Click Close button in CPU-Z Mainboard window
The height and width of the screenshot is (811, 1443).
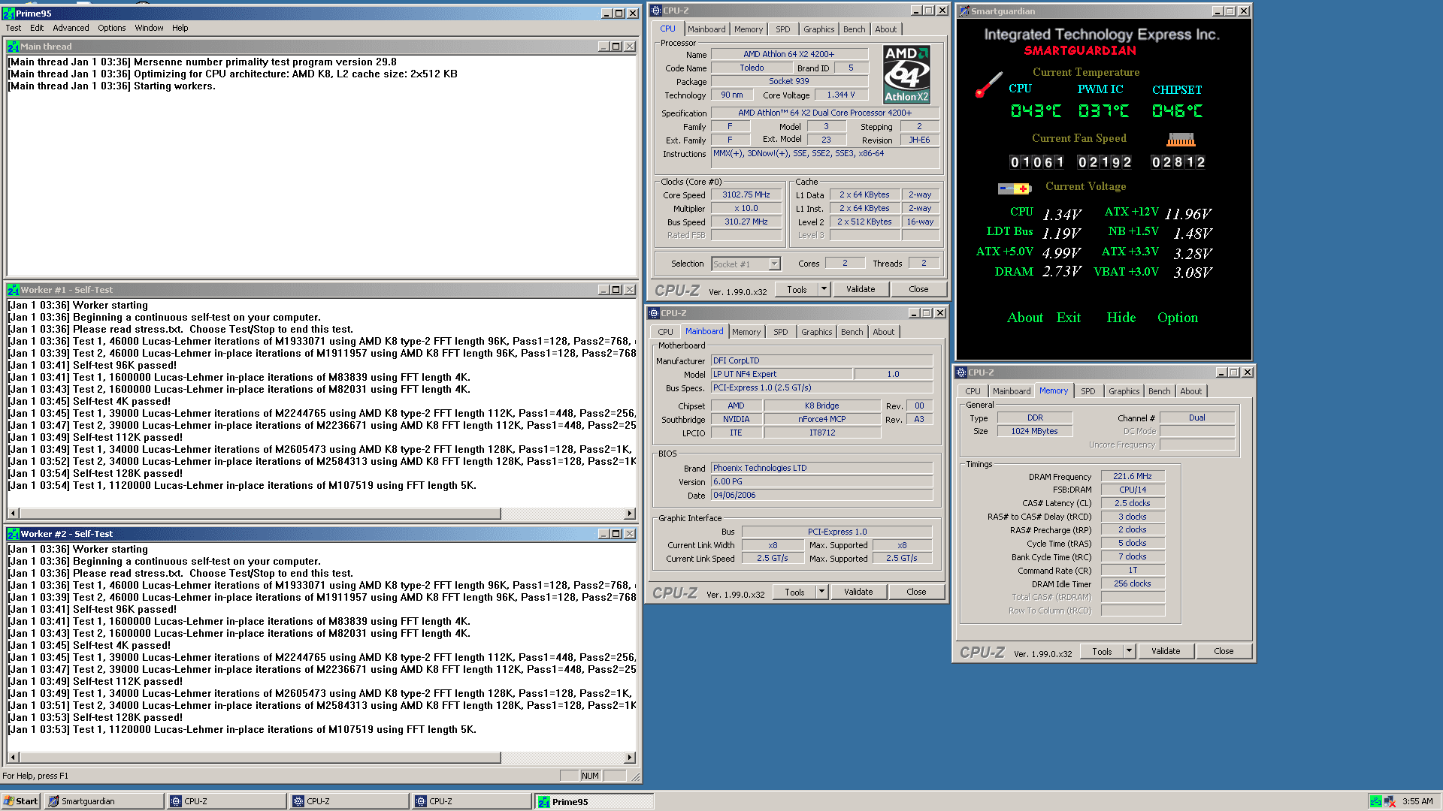[916, 592]
